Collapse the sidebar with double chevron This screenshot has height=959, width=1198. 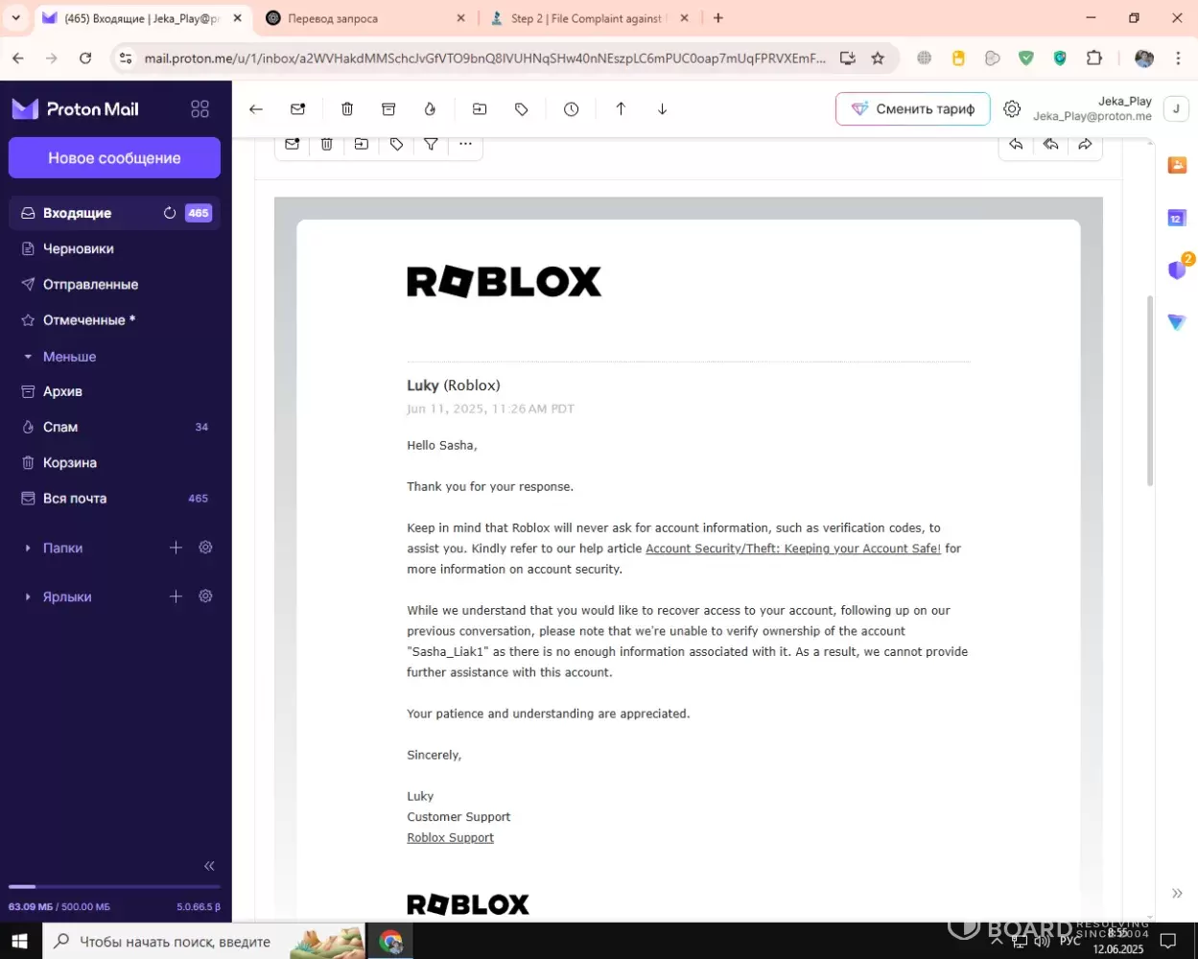click(x=209, y=866)
